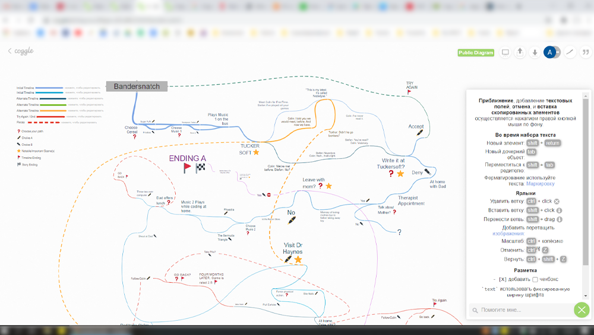
Task: Click legend question mark Choose your path
Action: click(18, 131)
